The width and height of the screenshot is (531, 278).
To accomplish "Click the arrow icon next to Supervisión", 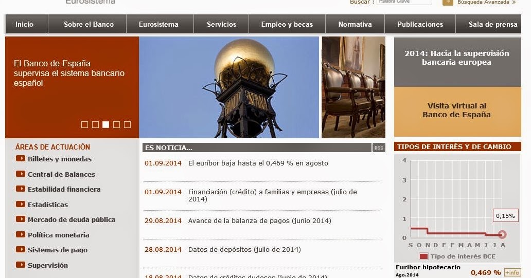I will (21, 265).
